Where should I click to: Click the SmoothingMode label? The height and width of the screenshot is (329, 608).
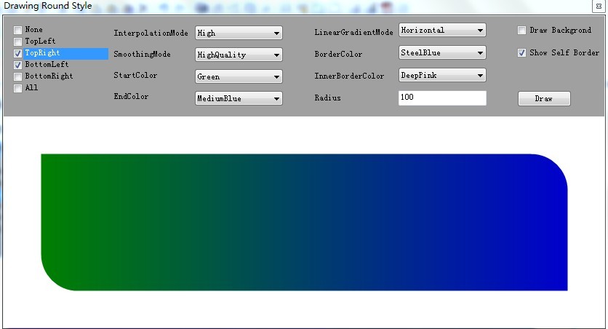click(x=142, y=55)
